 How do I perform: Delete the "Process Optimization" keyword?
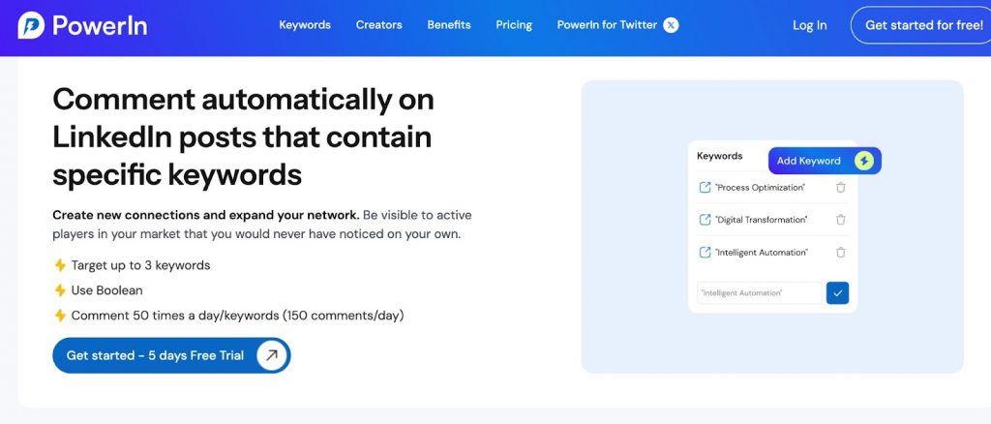coord(840,188)
